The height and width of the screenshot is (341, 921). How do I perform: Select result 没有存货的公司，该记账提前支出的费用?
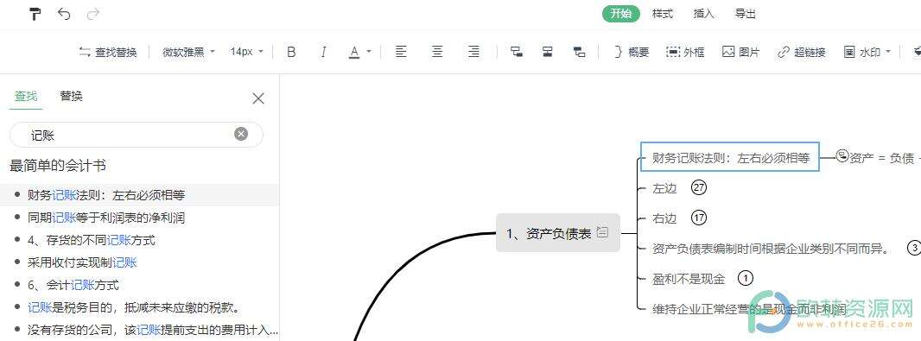point(139,331)
